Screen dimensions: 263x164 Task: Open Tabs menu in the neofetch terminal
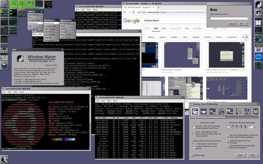point(15,92)
